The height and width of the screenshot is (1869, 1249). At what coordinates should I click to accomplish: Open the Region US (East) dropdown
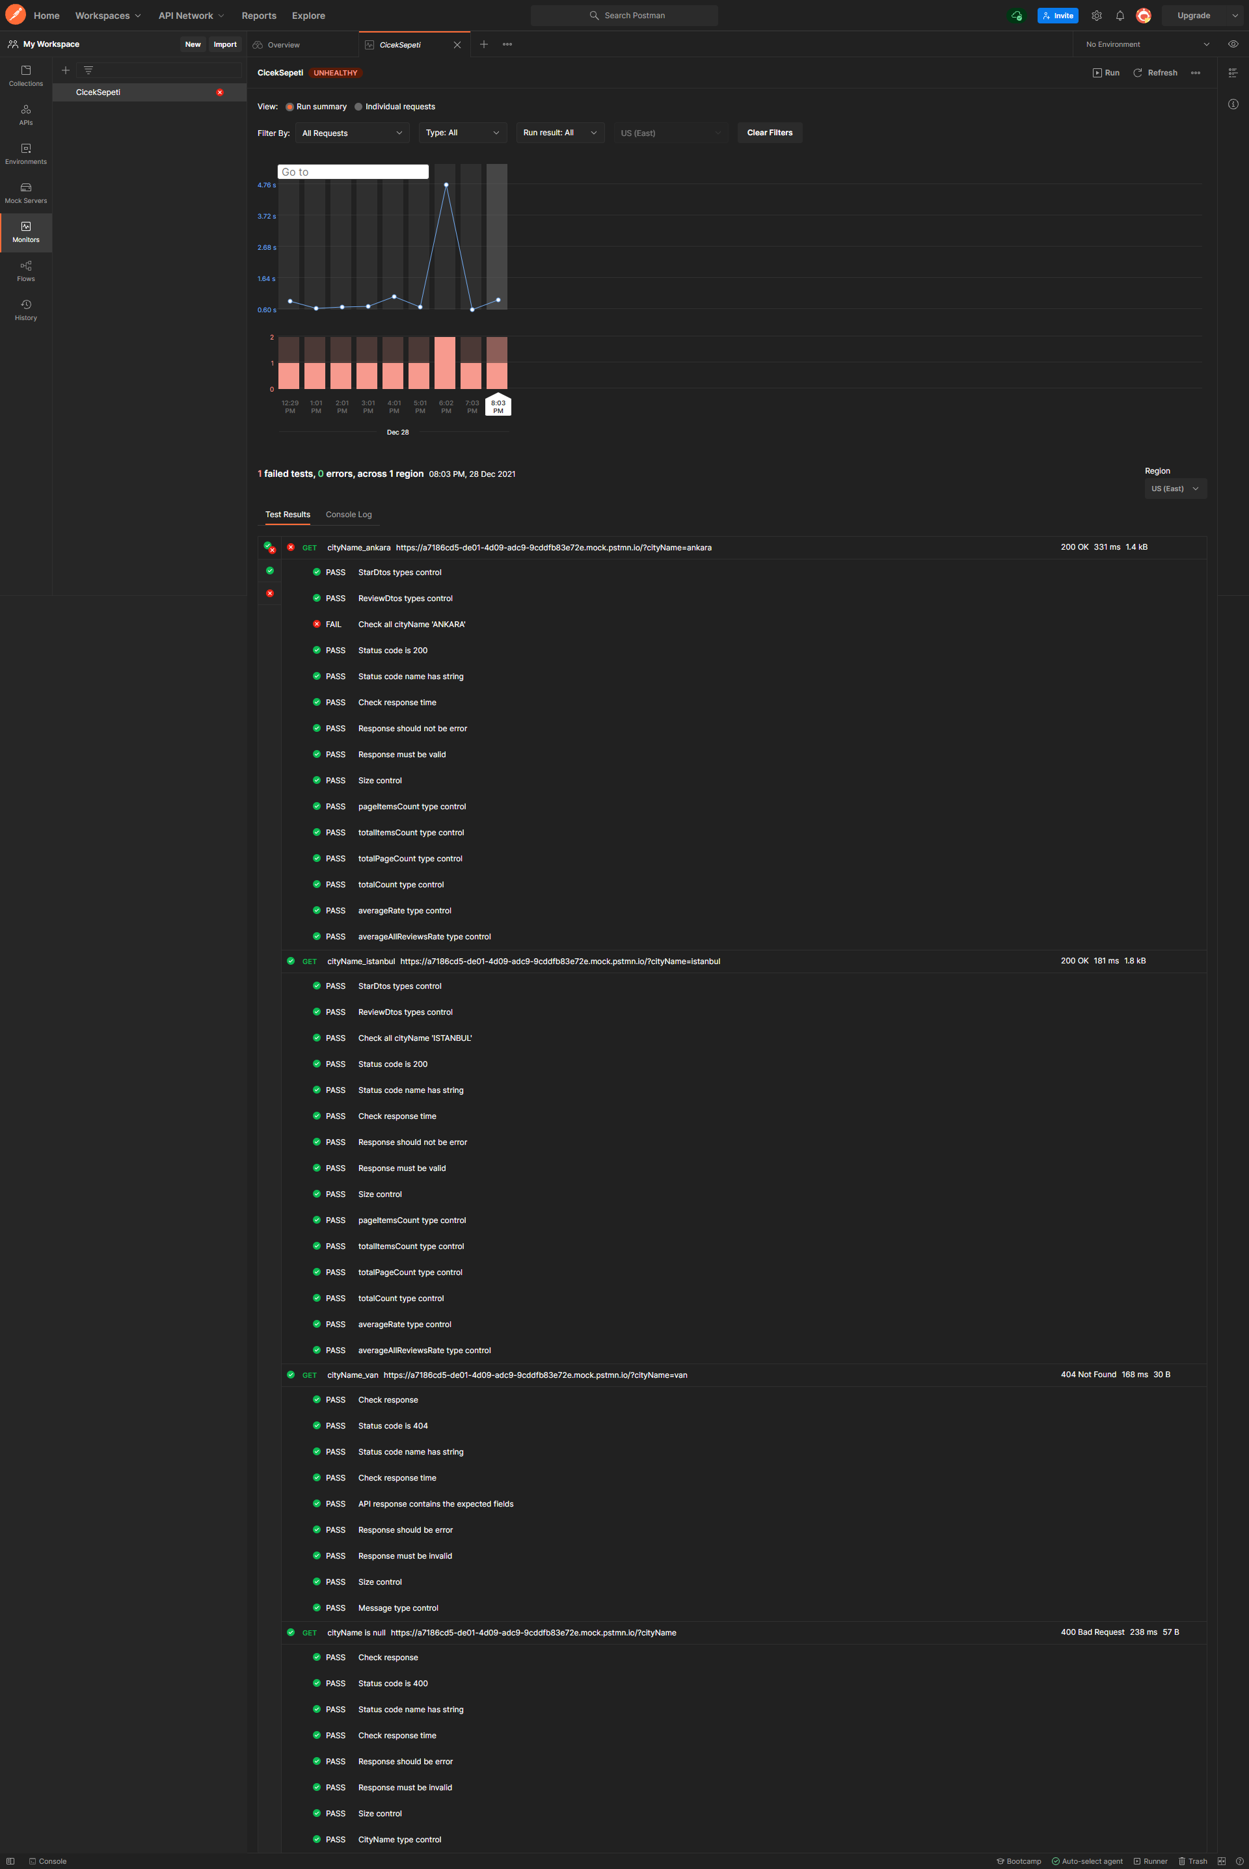tap(1175, 488)
